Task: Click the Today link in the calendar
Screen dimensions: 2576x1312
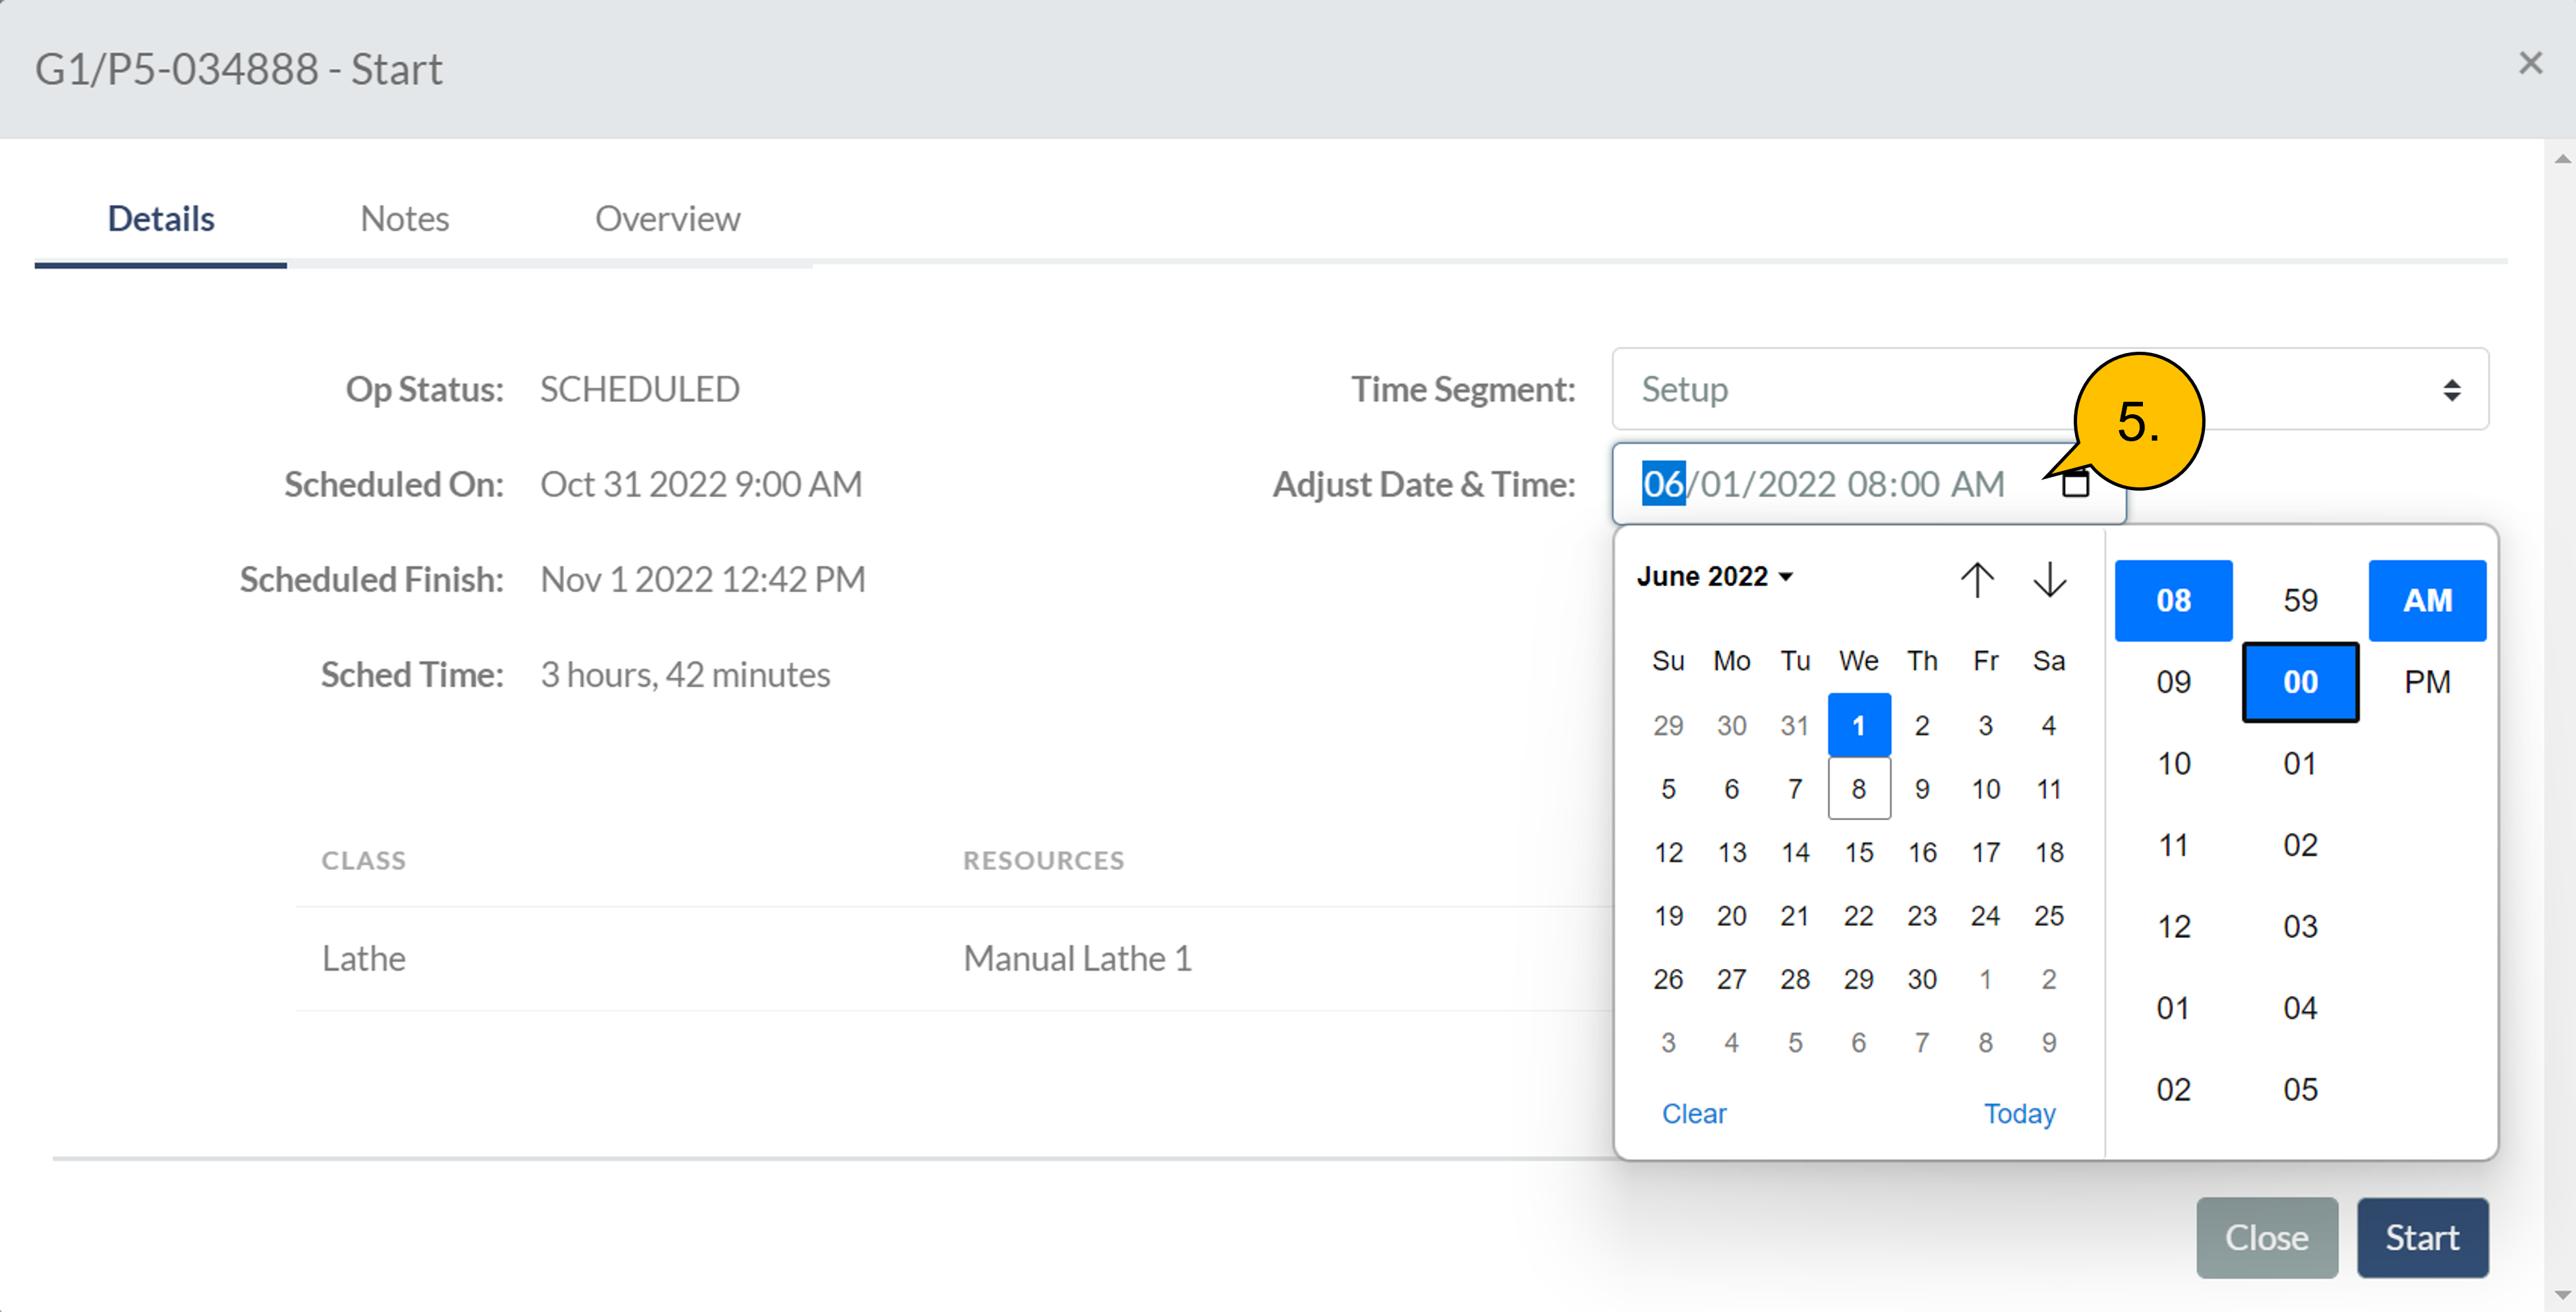Action: 2019,1113
